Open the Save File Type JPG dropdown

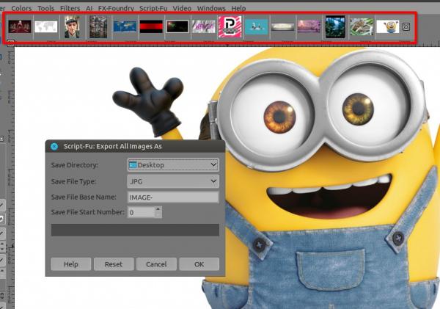(173, 181)
